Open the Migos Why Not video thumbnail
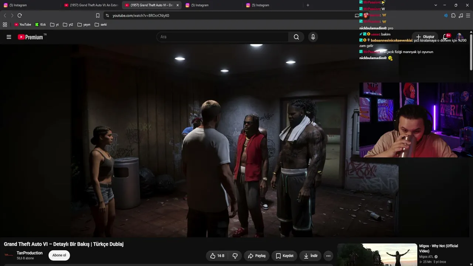The height and width of the screenshot is (266, 473). point(377,255)
